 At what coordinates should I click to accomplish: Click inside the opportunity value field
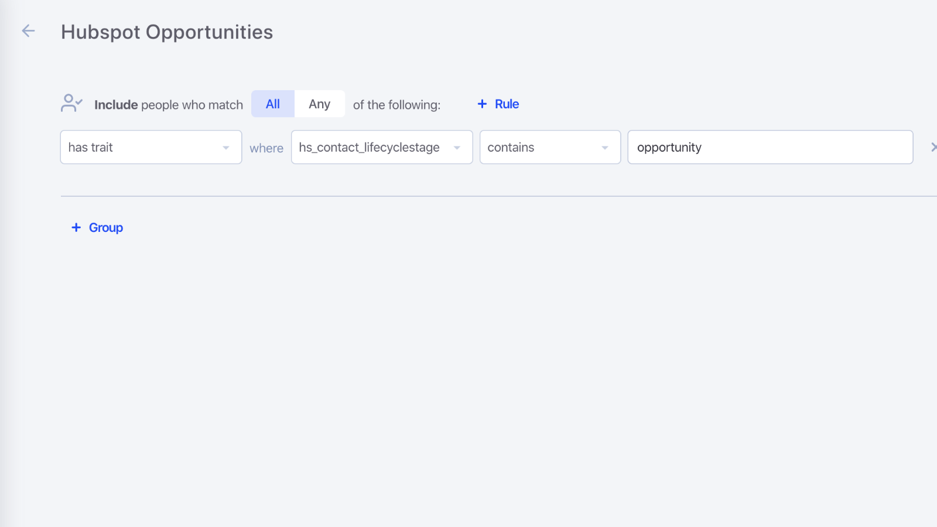click(770, 147)
